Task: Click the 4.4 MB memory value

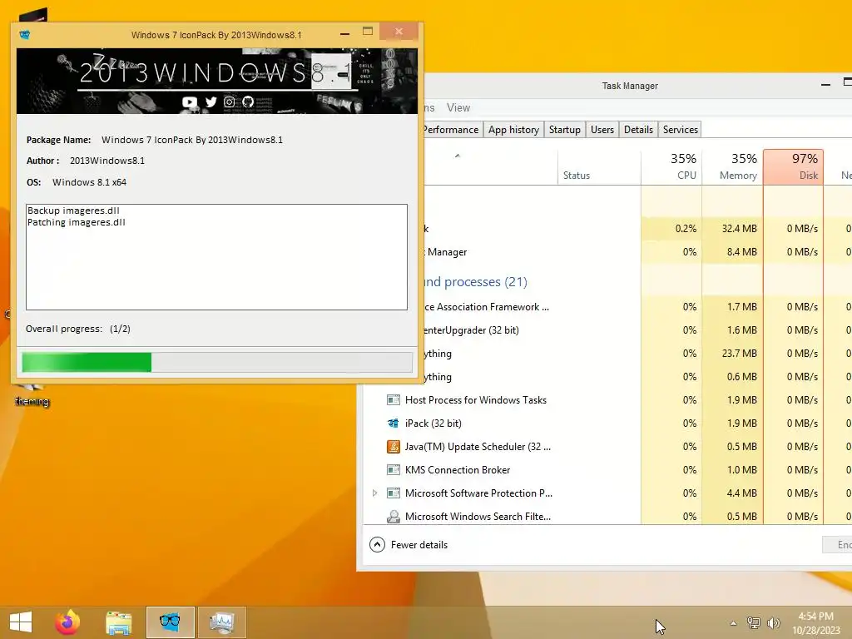Action: [741, 493]
